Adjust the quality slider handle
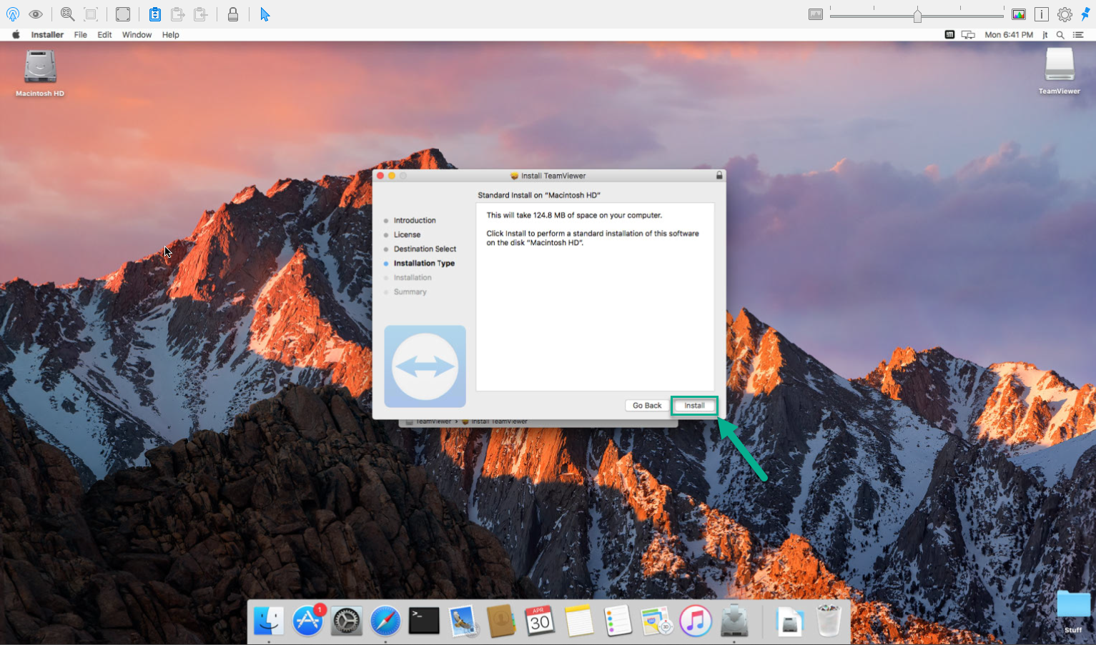Image resolution: width=1096 pixels, height=645 pixels. click(917, 15)
